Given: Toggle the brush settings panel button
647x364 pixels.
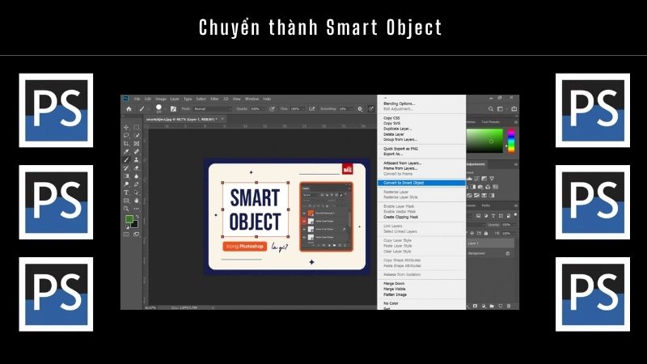Looking at the screenshot, I should [173, 109].
